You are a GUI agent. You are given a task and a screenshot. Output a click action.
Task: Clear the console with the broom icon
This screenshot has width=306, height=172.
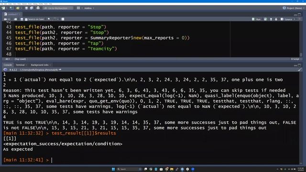tap(300, 70)
